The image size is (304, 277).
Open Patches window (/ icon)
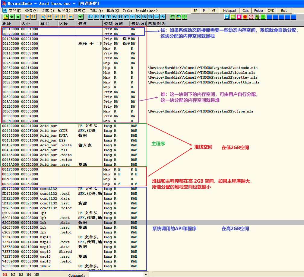click(x=132, y=17)
